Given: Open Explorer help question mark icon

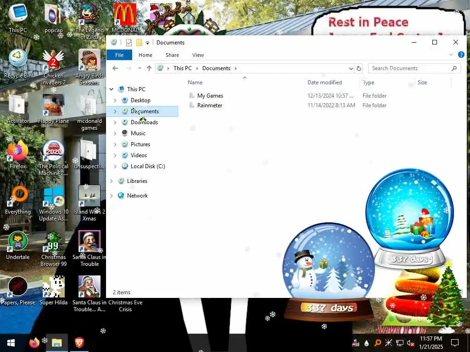Looking at the screenshot, I should coord(461,55).
